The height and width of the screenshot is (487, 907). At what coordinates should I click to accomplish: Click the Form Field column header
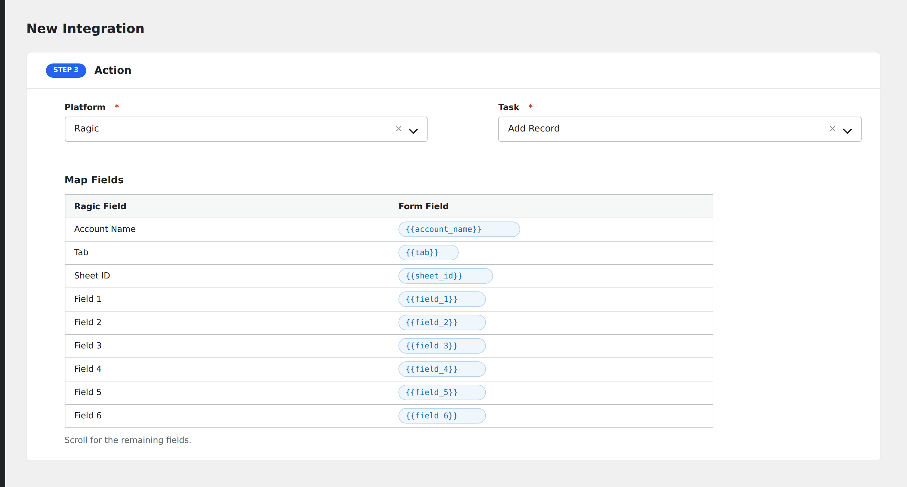pyautogui.click(x=423, y=206)
